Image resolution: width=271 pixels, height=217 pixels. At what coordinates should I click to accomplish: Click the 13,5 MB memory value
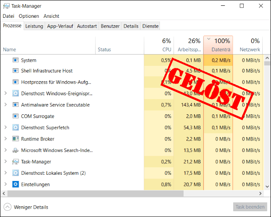click(192, 150)
